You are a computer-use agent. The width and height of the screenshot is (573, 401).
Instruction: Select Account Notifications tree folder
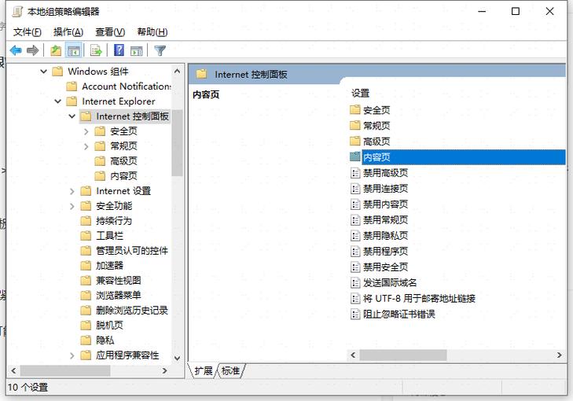click(126, 86)
